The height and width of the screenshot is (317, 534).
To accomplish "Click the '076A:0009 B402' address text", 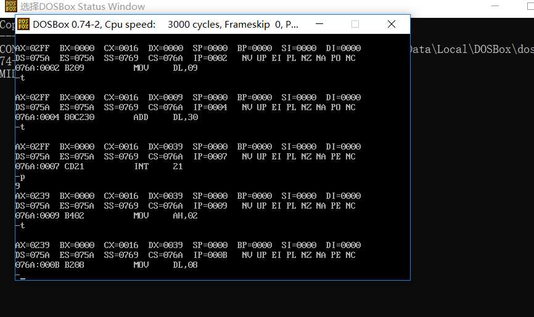I will pyautogui.click(x=50, y=215).
